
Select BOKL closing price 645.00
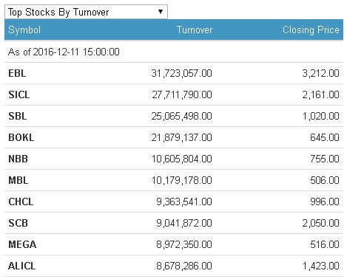pyautogui.click(x=325, y=137)
